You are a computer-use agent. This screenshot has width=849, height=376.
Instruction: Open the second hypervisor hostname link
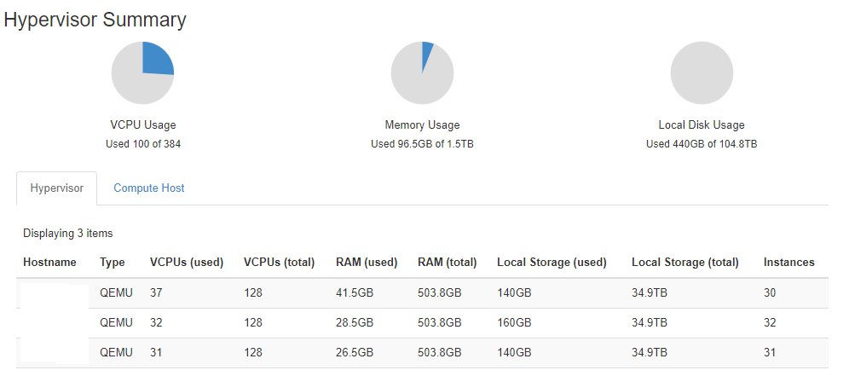point(55,323)
